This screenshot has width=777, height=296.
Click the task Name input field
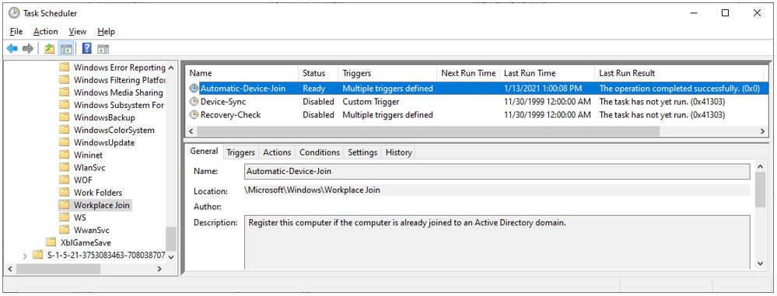click(497, 171)
